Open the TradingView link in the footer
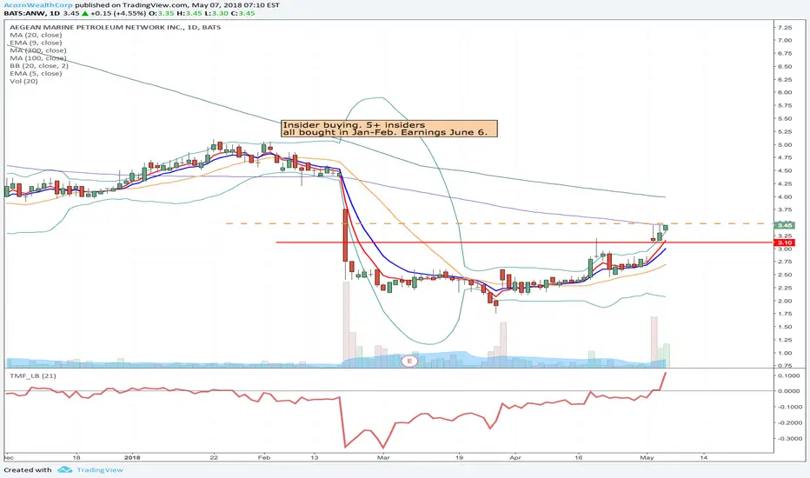Image resolution: width=810 pixels, height=478 pixels. (x=100, y=469)
